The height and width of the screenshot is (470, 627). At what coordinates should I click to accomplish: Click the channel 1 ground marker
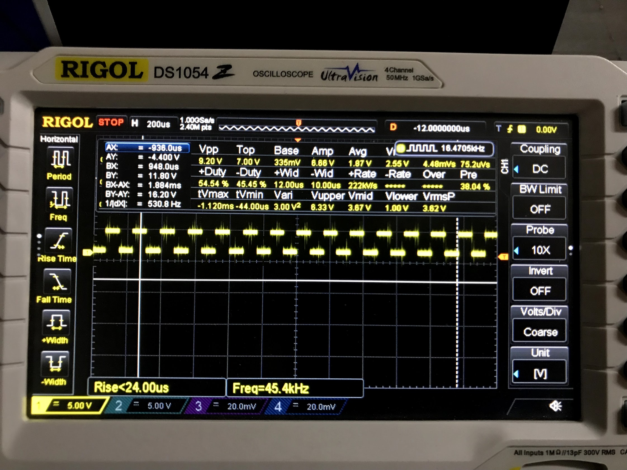87,252
